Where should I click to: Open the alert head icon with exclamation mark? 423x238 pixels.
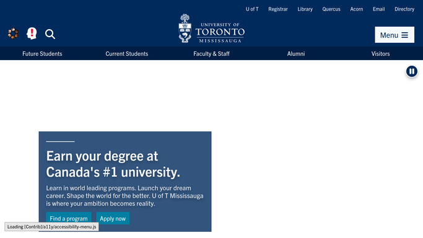(32, 33)
